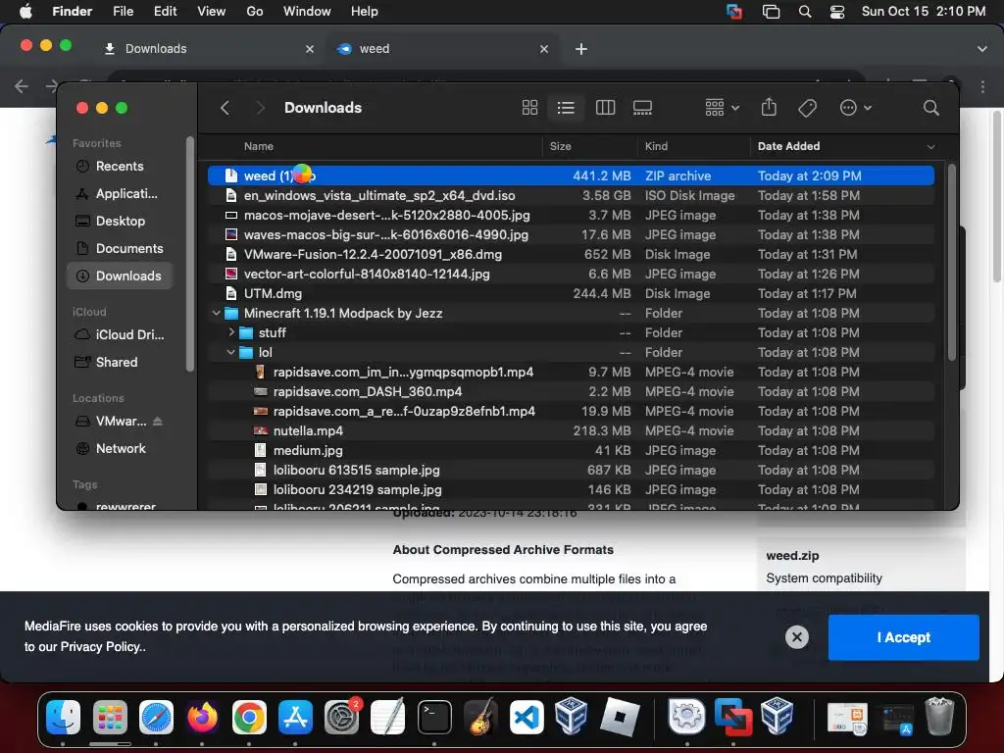Open Shared folder in sidebar
Image resolution: width=1004 pixels, height=753 pixels.
tap(119, 363)
